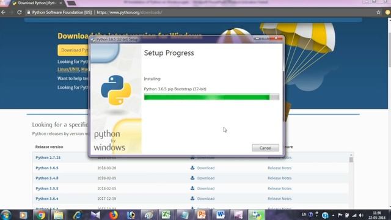
Task: Click download arrow icon for Python 3.6.5
Action: click(x=192, y=167)
